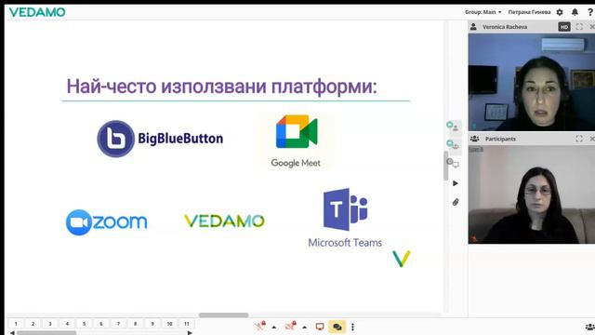The width and height of the screenshot is (595, 335).
Task: Click Veronica Racheva's webcam video
Action: tap(531, 82)
